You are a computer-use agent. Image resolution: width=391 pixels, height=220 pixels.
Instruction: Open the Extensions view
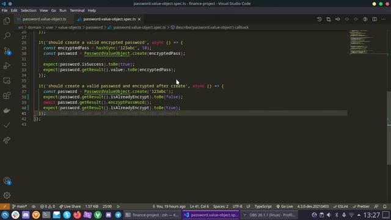(x=7, y=95)
